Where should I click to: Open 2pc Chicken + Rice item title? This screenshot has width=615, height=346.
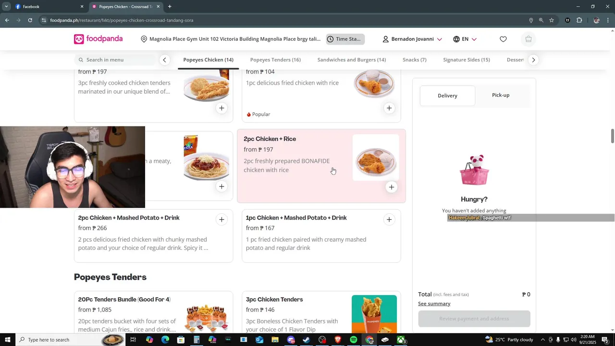coord(270,139)
